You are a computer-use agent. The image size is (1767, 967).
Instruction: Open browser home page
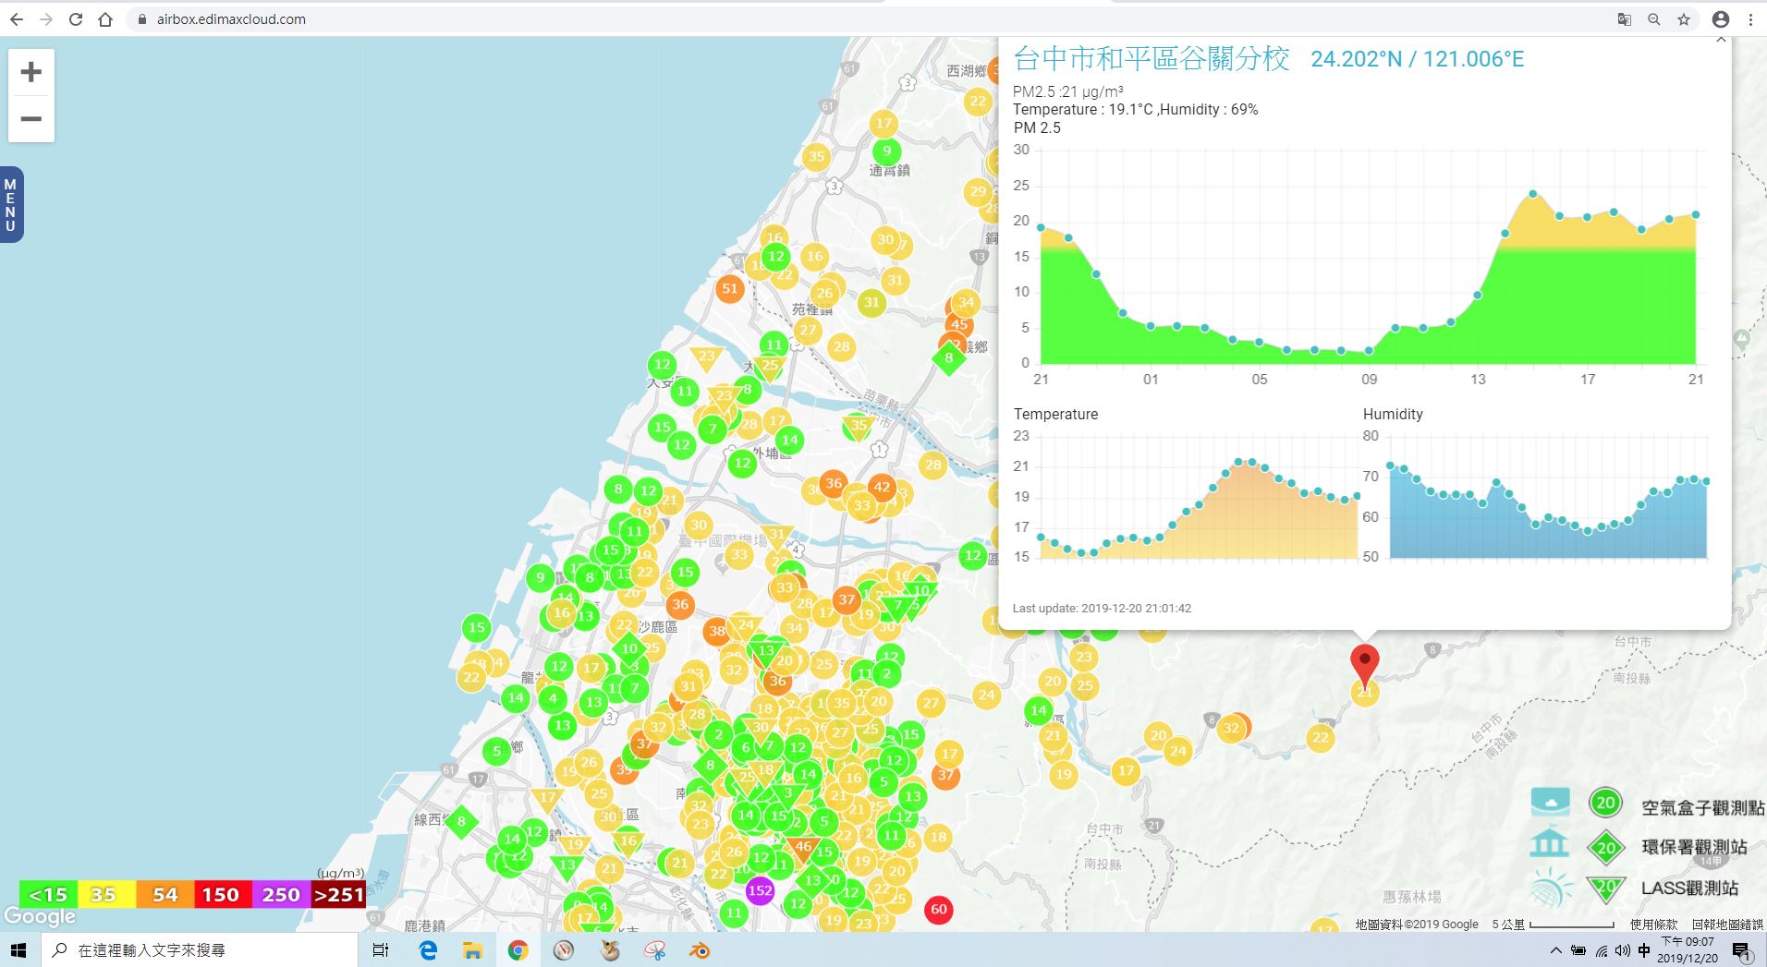105,18
